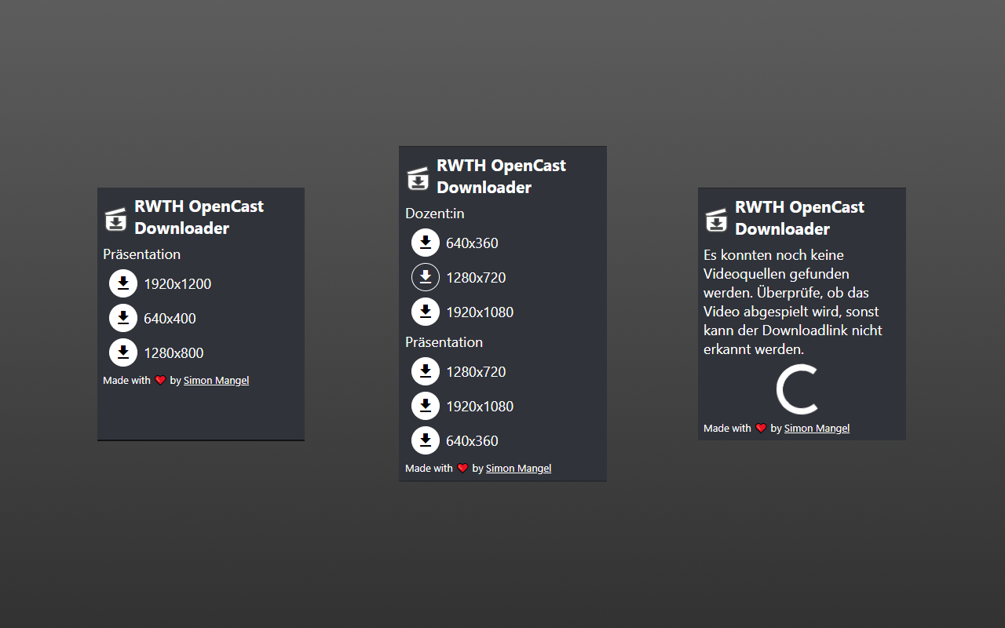This screenshot has width=1005, height=628.
Task: Open the Simon Mangel link in middle popup
Action: click(518, 468)
